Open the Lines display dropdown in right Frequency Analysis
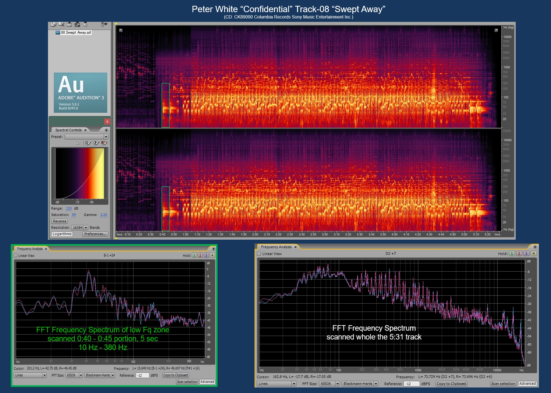The height and width of the screenshot is (393, 551). 277,384
